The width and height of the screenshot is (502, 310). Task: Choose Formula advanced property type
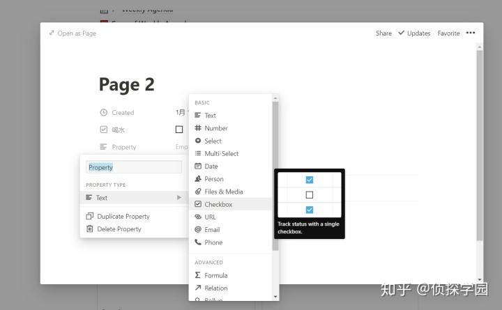pyautogui.click(x=231, y=275)
